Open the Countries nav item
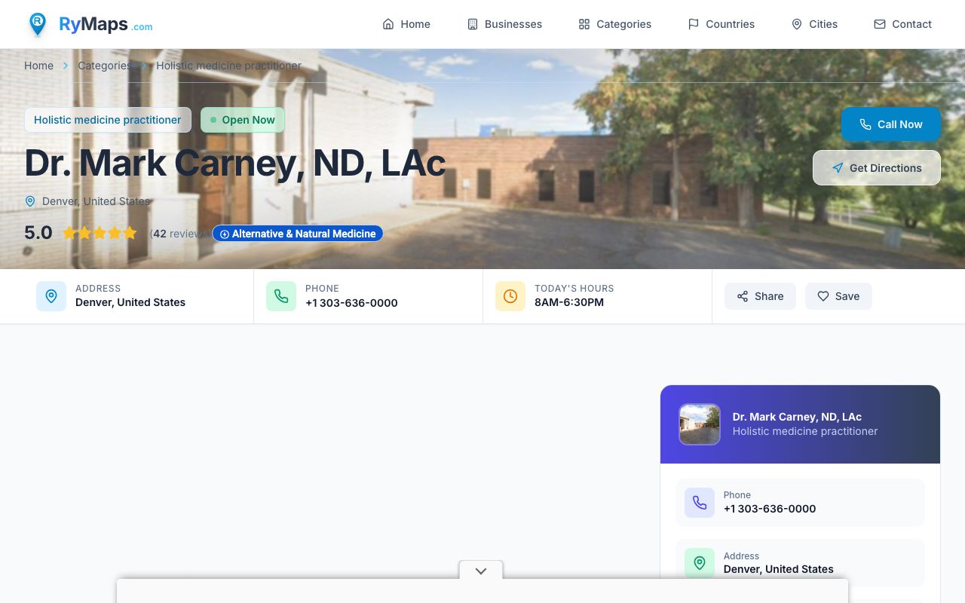Screen dimensions: 965x603 tap(721, 24)
